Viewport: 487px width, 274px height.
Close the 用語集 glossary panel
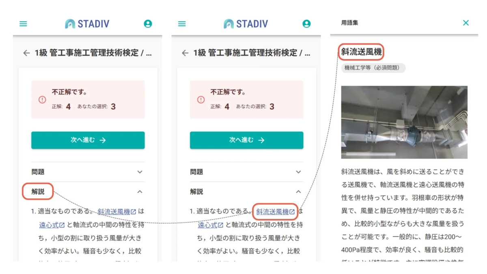pyautogui.click(x=466, y=23)
